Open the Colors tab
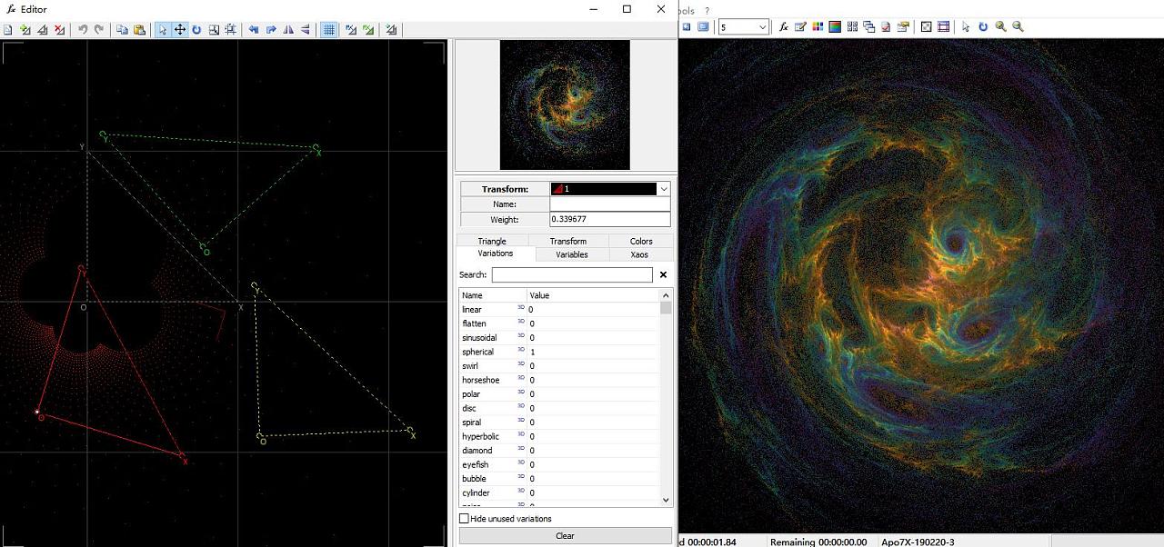The image size is (1164, 547). point(641,241)
